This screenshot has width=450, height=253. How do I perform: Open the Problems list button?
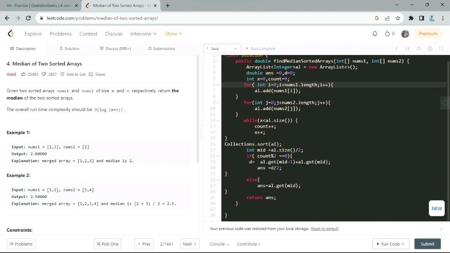21,244
